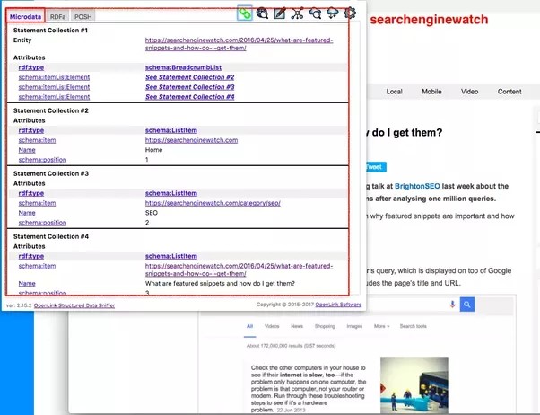Viewport: 540px width, 415px height.
Task: Expand the More dropdown in Google results
Action: [x=380, y=327]
